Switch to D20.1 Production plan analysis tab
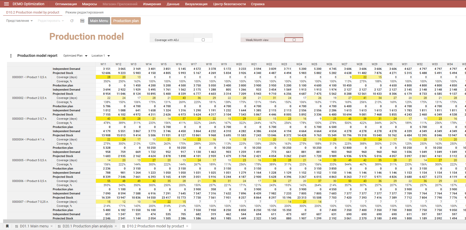This screenshot has width=466, height=230. pyautogui.click(x=88, y=226)
